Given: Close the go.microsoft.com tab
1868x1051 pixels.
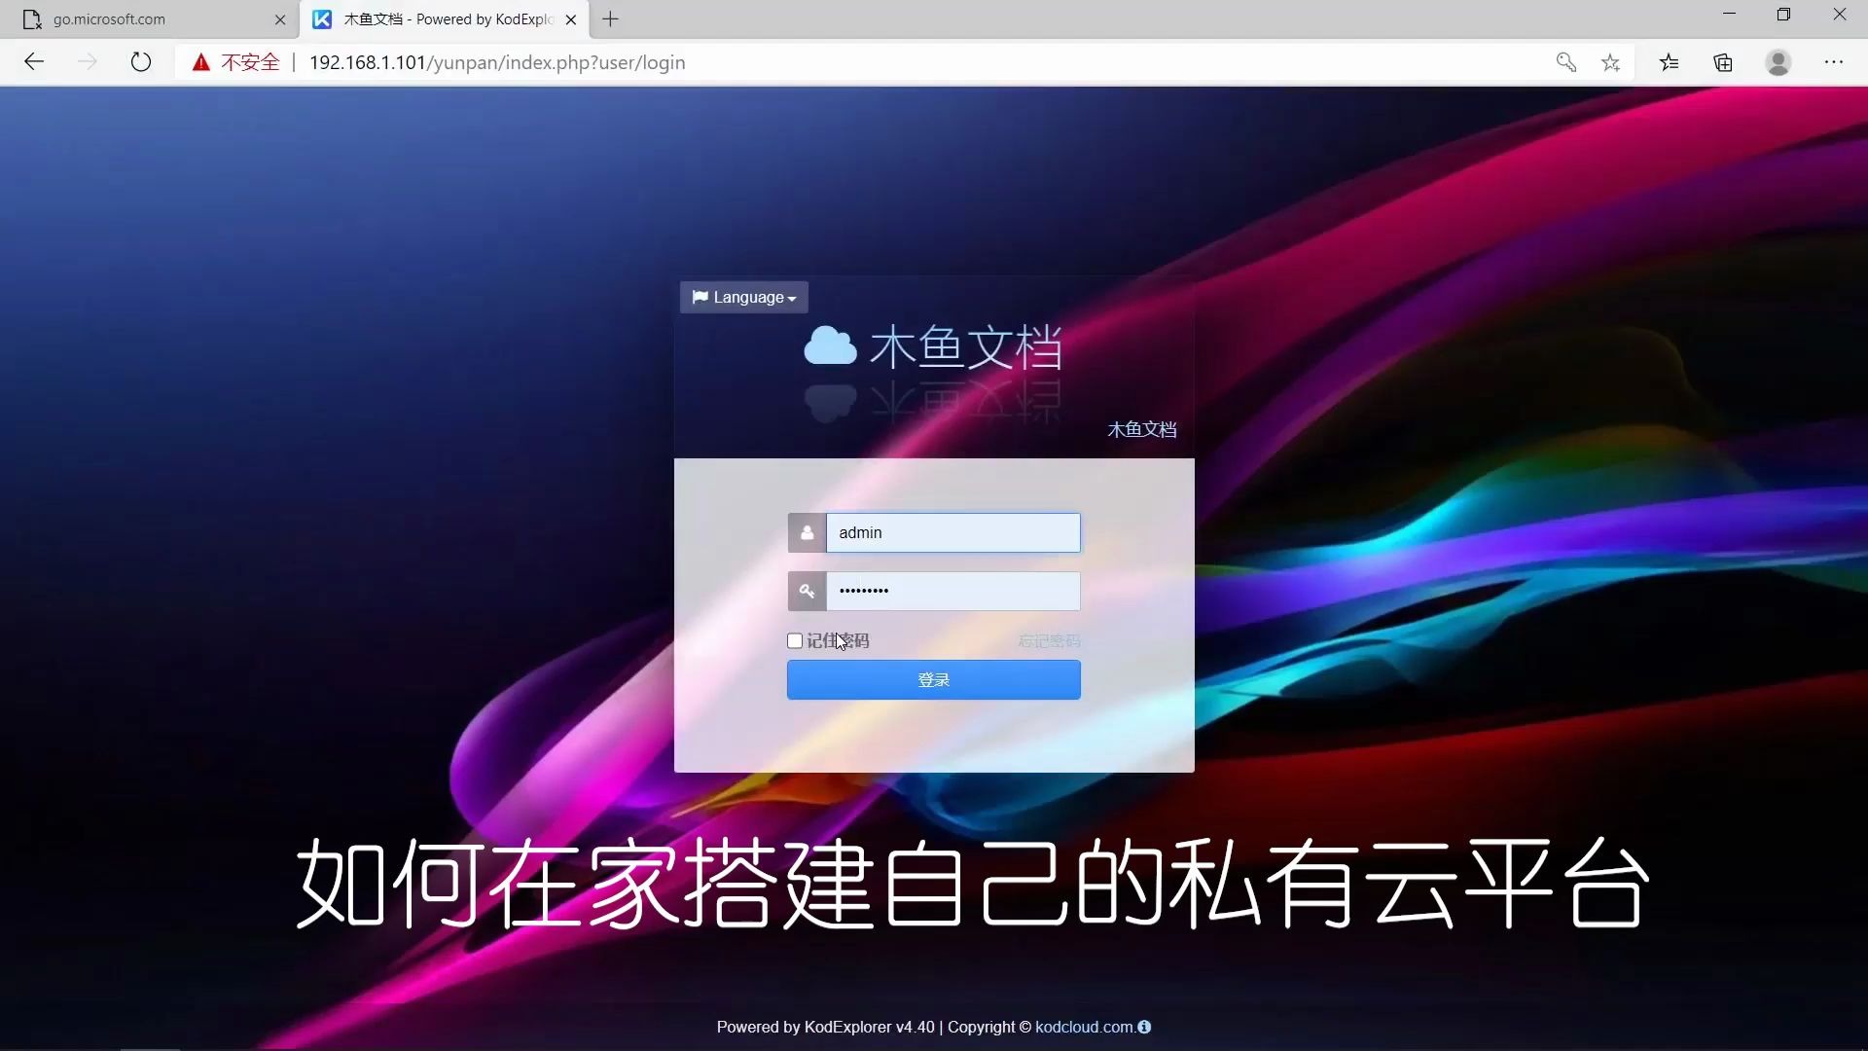Looking at the screenshot, I should (280, 19).
